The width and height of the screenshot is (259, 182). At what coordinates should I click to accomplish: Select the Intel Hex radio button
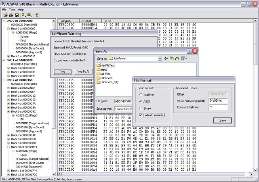pyautogui.click(x=141, y=94)
